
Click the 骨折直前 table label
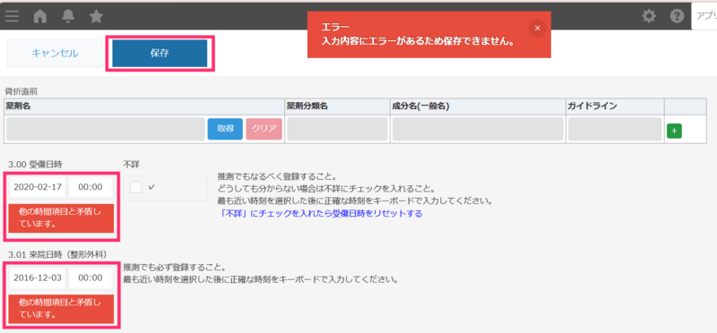(21, 91)
